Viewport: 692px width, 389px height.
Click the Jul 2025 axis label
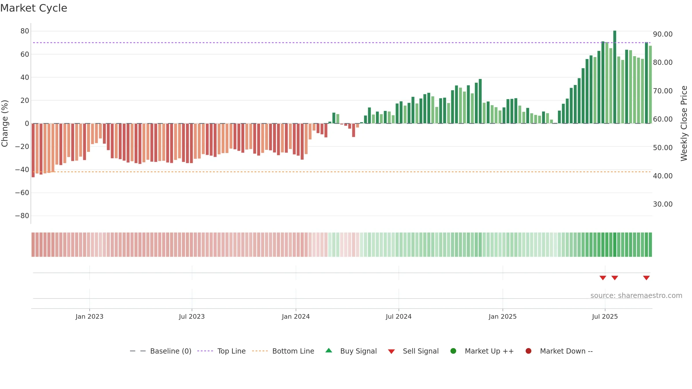(605, 316)
